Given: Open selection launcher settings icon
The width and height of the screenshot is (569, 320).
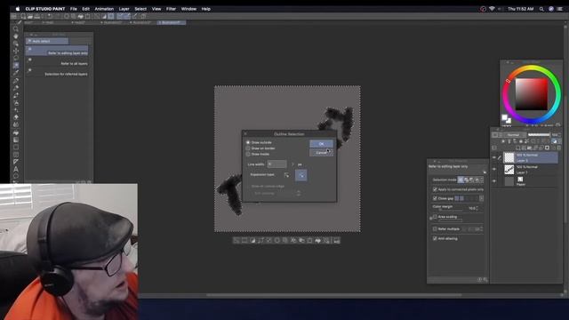Looking at the screenshot, I should (336, 240).
